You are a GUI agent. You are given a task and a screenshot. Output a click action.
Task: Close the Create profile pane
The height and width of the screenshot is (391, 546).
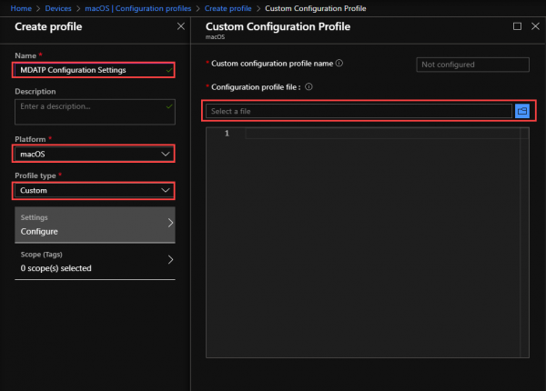pyautogui.click(x=181, y=26)
